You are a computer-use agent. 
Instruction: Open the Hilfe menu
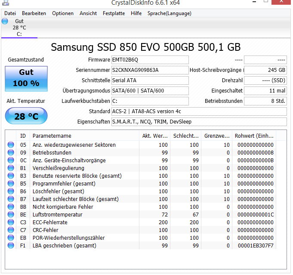point(136,13)
